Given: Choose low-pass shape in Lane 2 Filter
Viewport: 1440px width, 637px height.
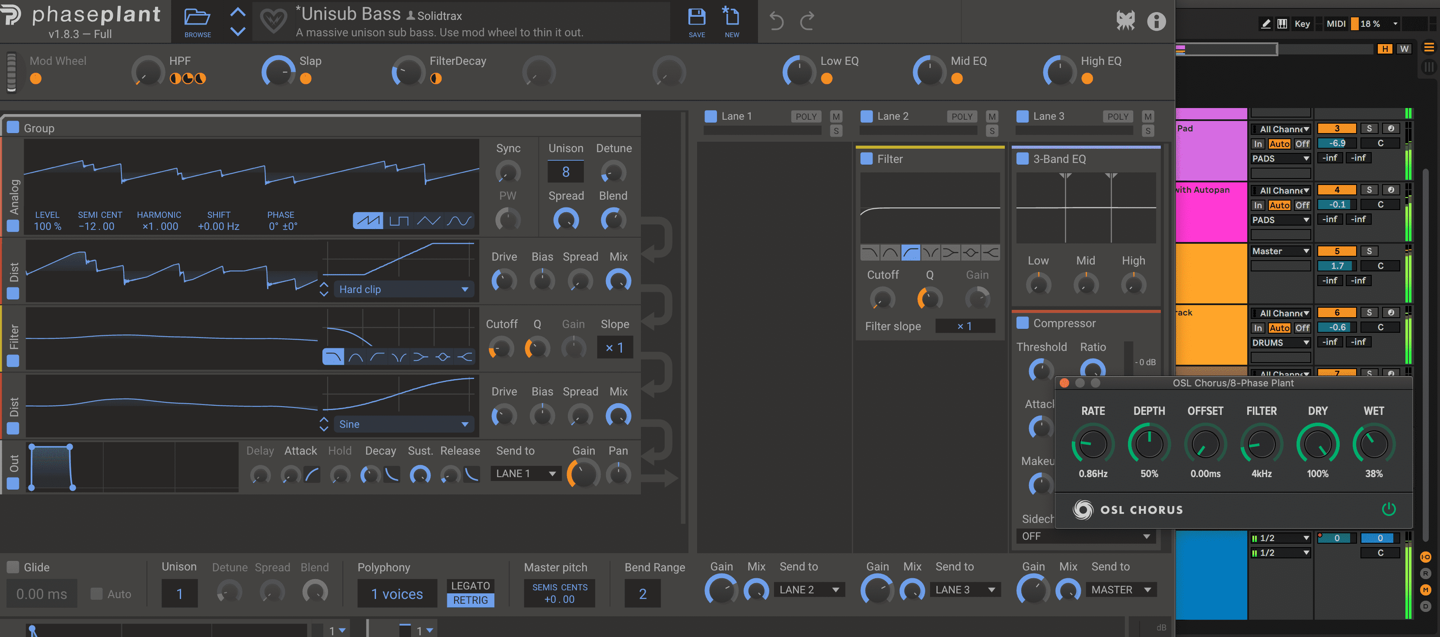Looking at the screenshot, I should pyautogui.click(x=870, y=253).
